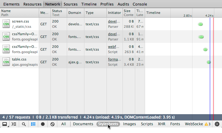Open the Console tab

[140, 4]
